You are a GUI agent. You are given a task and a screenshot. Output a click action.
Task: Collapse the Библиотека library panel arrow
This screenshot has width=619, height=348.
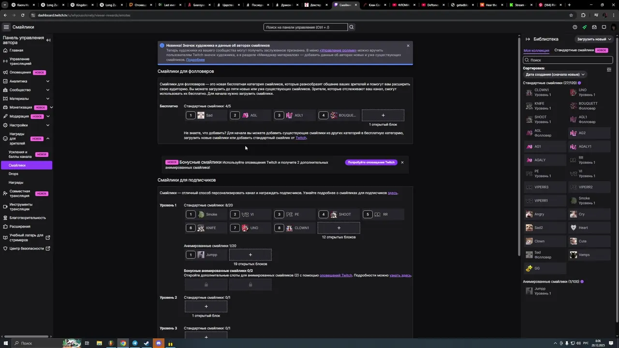[x=528, y=39]
